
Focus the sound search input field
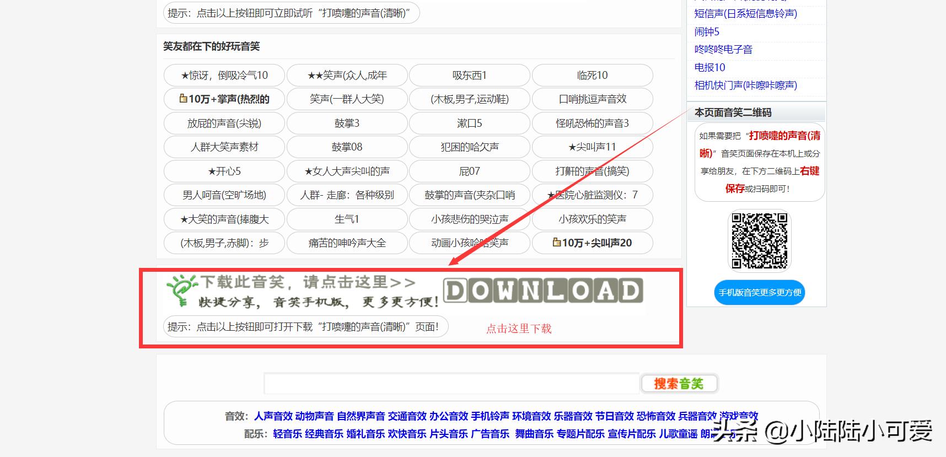point(452,384)
